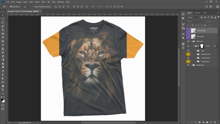
Task: Select the Crop tool
Action: [x=3, y=30]
